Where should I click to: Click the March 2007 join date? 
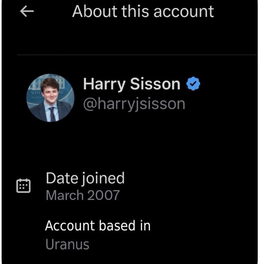(83, 195)
